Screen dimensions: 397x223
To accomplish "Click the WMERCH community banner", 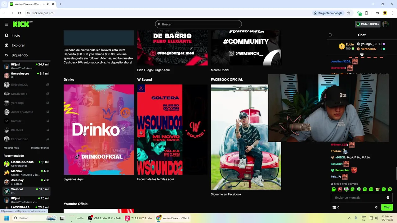I will pos(246,48).
